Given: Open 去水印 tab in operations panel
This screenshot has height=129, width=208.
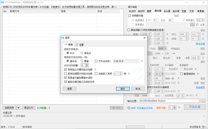Looking at the screenshot, I should pyautogui.click(x=132, y=11).
